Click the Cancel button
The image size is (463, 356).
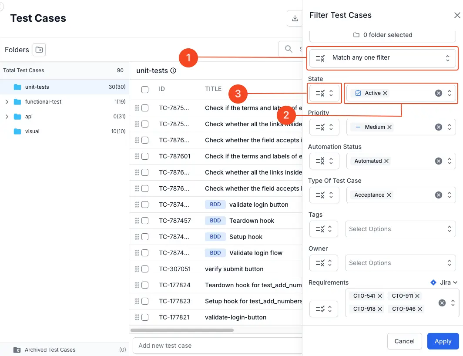[x=404, y=341]
